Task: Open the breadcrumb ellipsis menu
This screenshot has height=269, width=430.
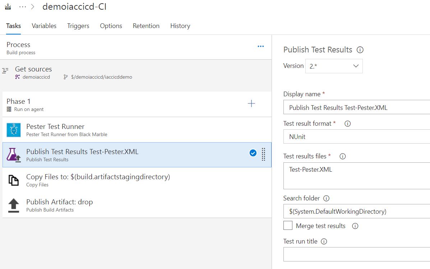Action: point(23,7)
